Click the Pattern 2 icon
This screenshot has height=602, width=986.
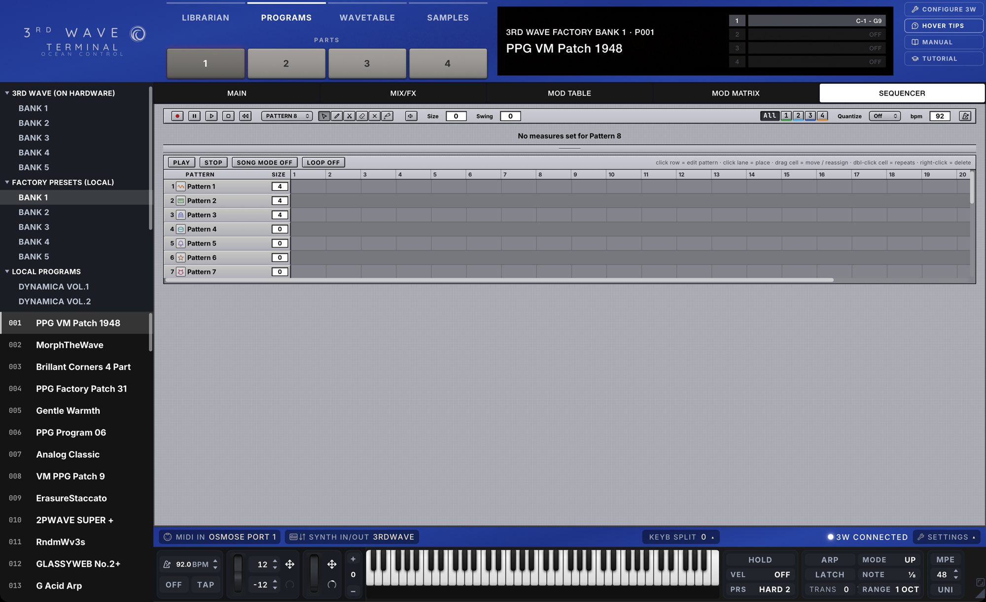(x=181, y=201)
